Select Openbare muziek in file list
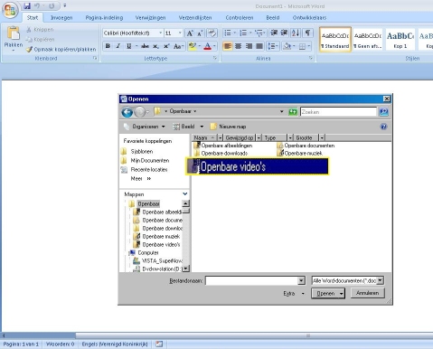 point(299,154)
